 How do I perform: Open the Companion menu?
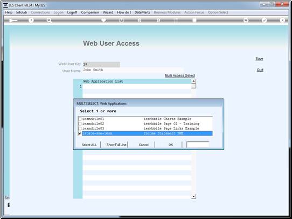pos(90,12)
